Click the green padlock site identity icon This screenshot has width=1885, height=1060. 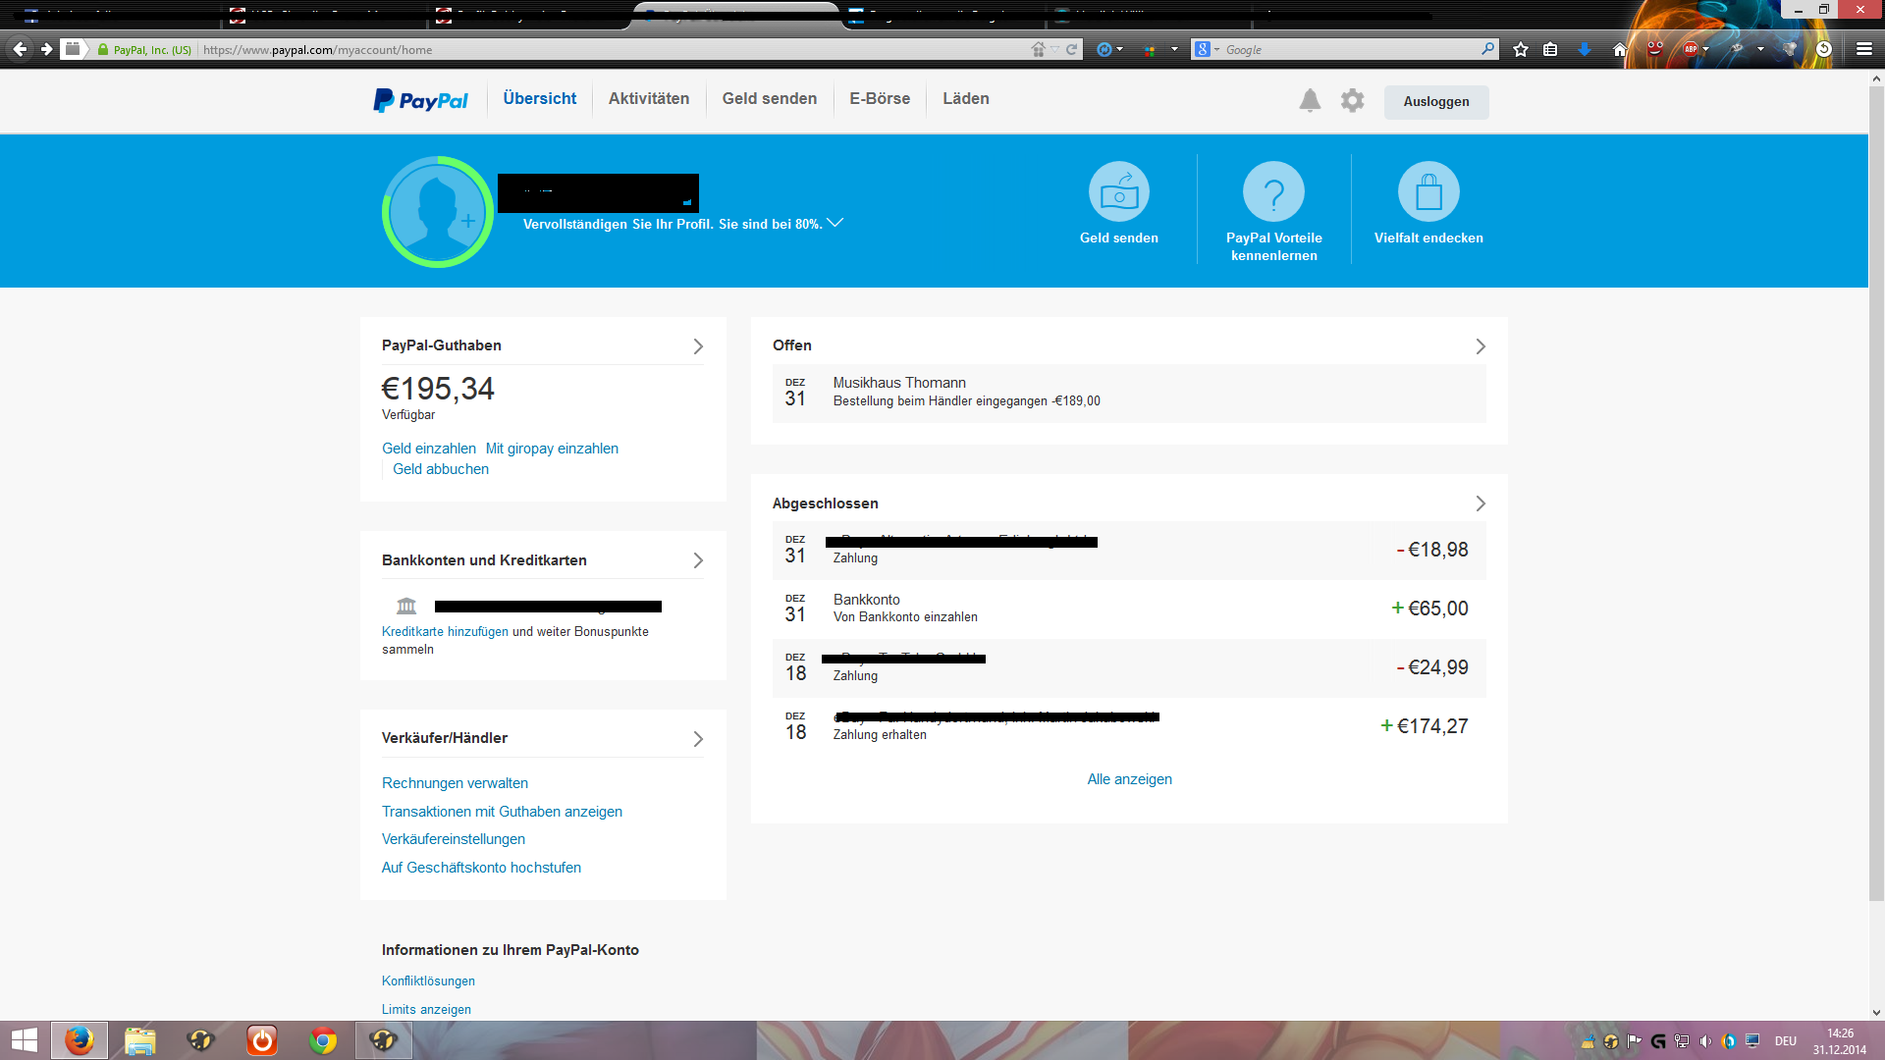tap(102, 49)
